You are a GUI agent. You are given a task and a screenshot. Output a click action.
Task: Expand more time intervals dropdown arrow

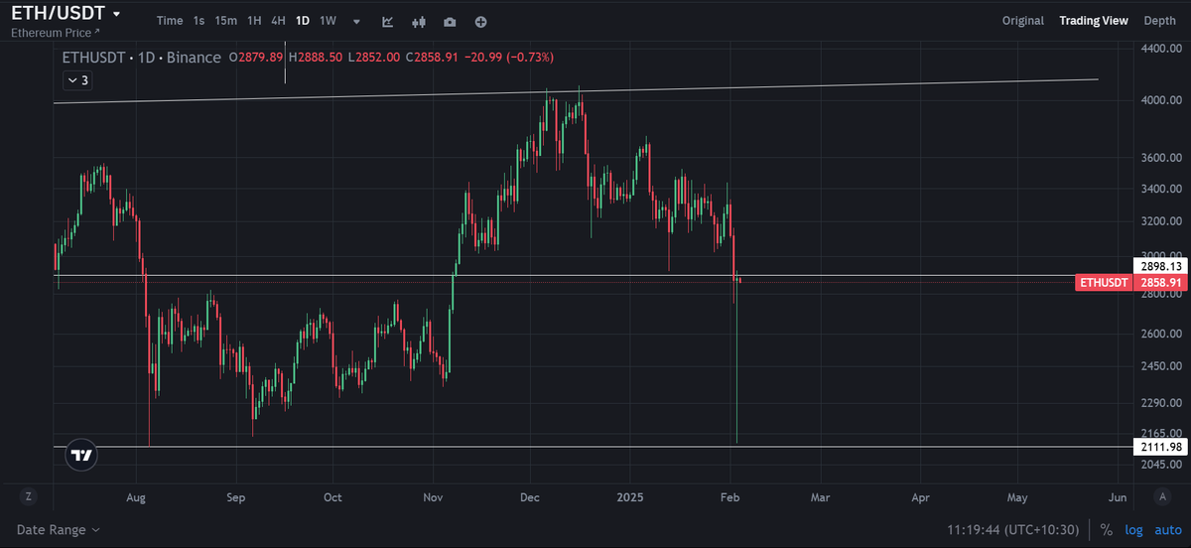(x=356, y=22)
